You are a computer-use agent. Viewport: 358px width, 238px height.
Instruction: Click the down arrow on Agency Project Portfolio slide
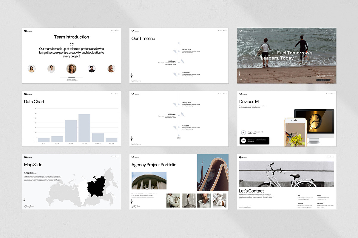click(132, 201)
